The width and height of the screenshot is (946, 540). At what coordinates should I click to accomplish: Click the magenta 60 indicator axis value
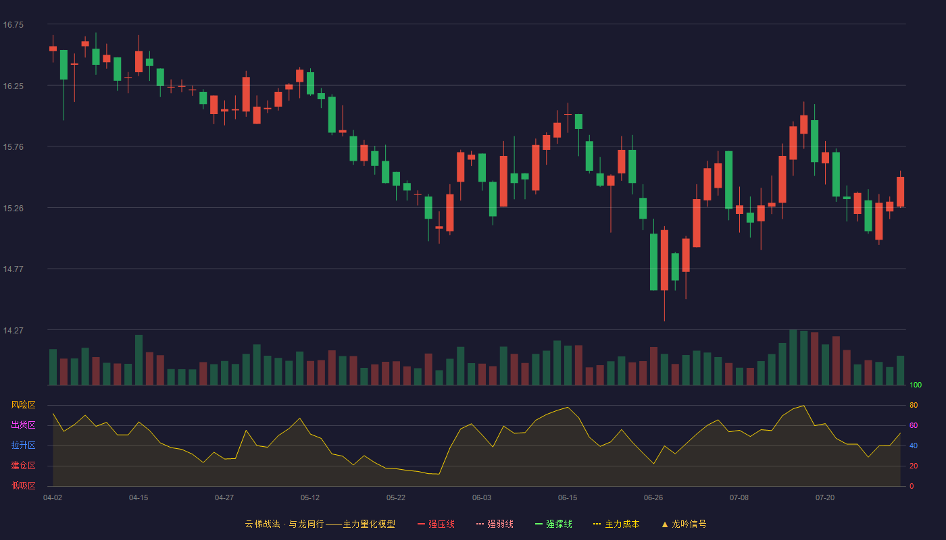914,425
